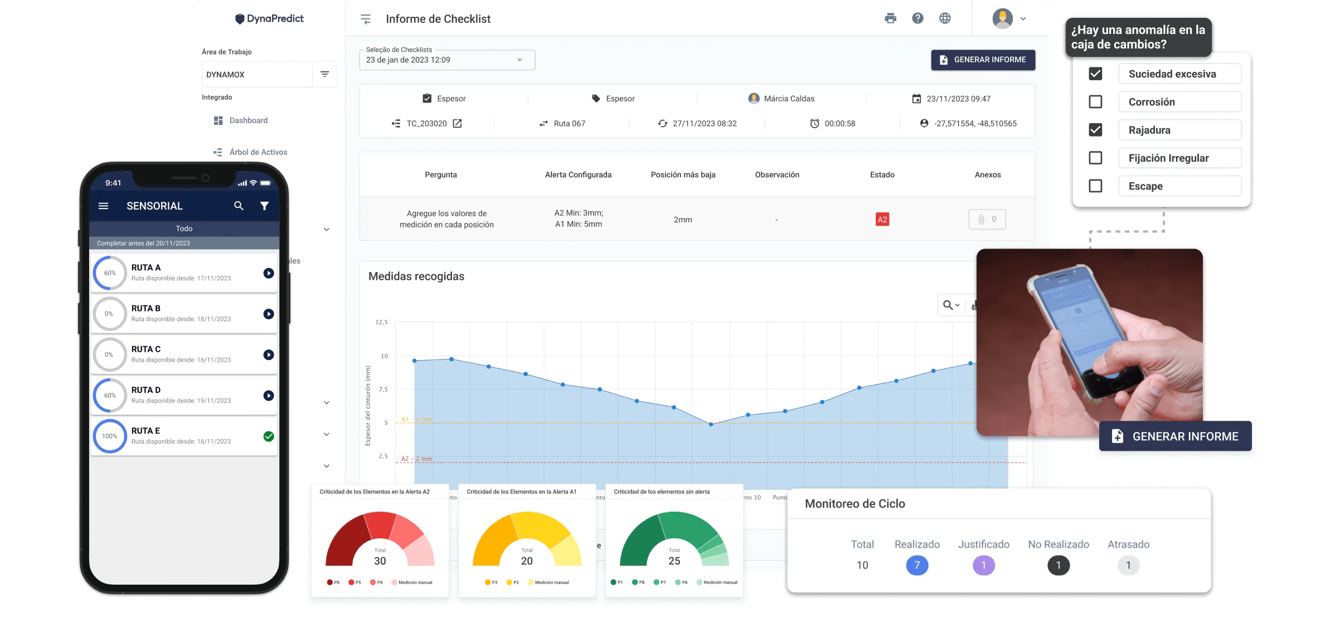Expand the user avatar menu chevron
This screenshot has width=1340, height=622.
point(1023,19)
